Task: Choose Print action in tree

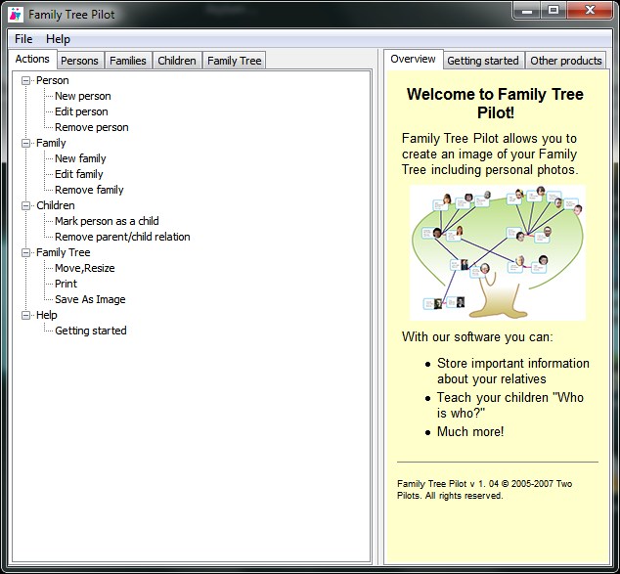Action: (x=66, y=284)
